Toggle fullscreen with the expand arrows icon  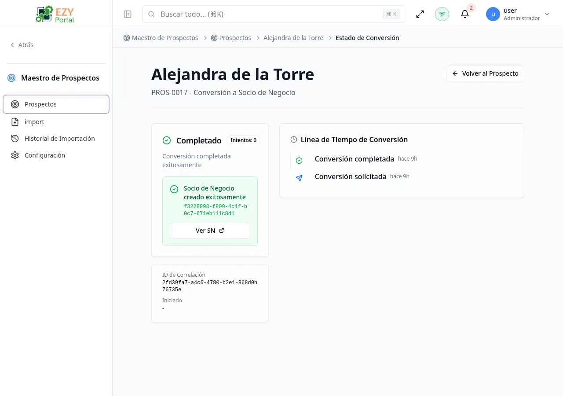pyautogui.click(x=420, y=14)
